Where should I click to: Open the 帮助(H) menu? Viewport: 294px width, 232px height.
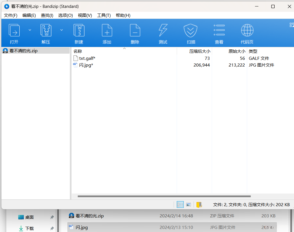tap(123, 15)
